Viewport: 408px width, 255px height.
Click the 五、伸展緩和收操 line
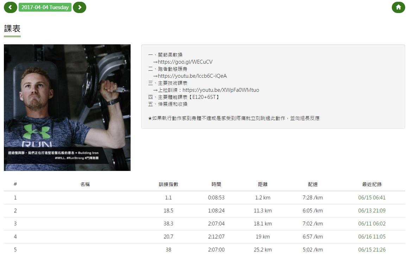tap(168, 104)
